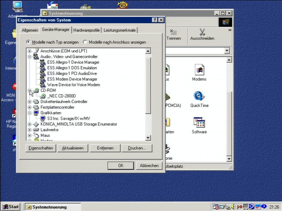The width and height of the screenshot is (282, 211).
Task: Expand the Anschlüsse (COM und LPT) branch
Action: tap(29, 51)
